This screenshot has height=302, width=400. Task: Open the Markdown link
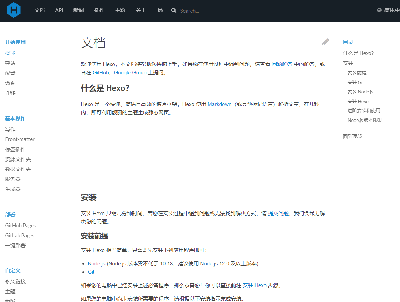click(x=219, y=104)
